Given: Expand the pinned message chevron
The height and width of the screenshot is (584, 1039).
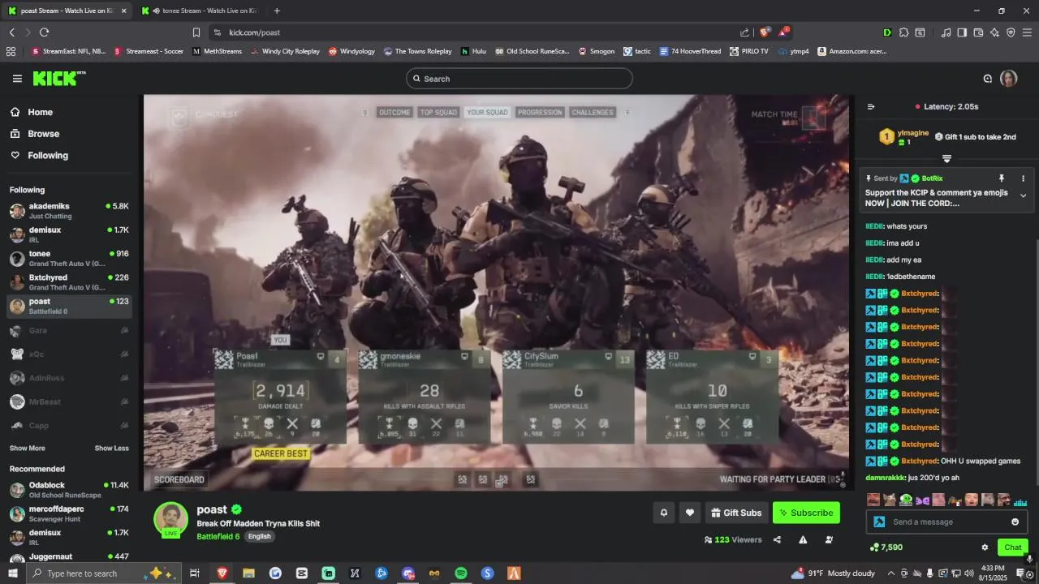Looking at the screenshot, I should (1023, 195).
